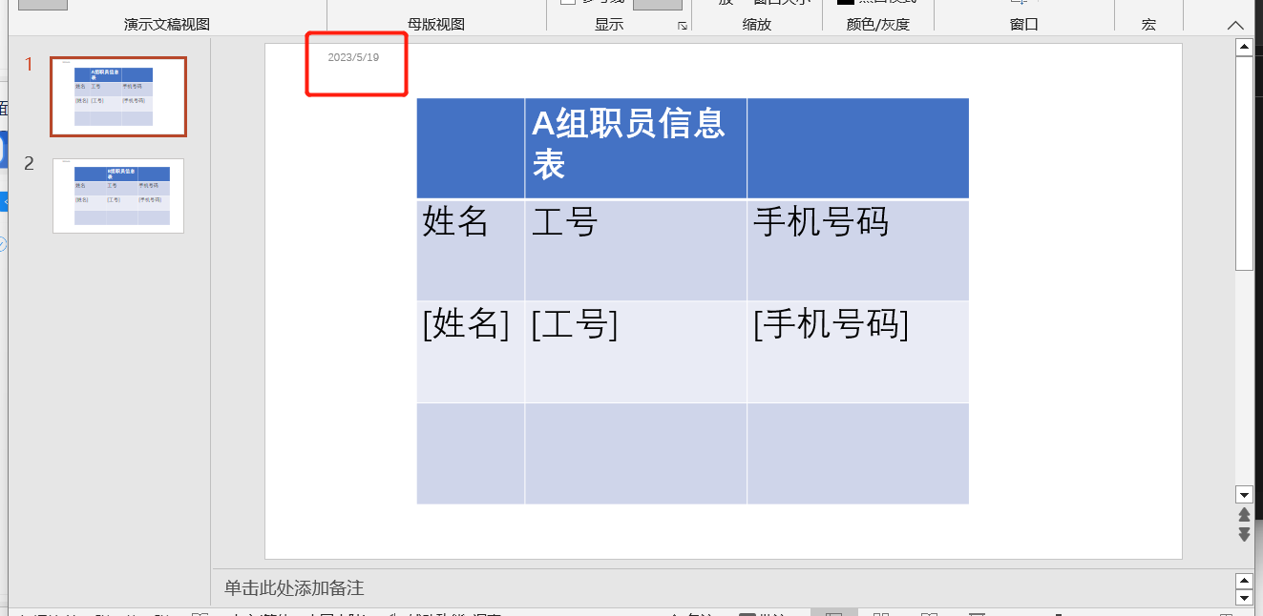Viewport: 1263px width, 616px height.
Task: Switch to Normal view via its status bar icon
Action: pyautogui.click(x=834, y=614)
